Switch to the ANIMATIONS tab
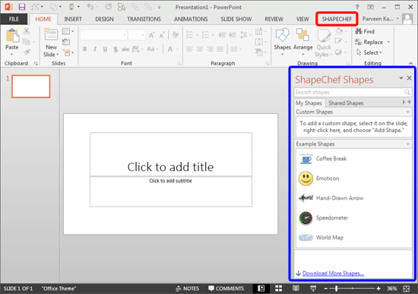This screenshot has width=418, height=294. [x=191, y=19]
